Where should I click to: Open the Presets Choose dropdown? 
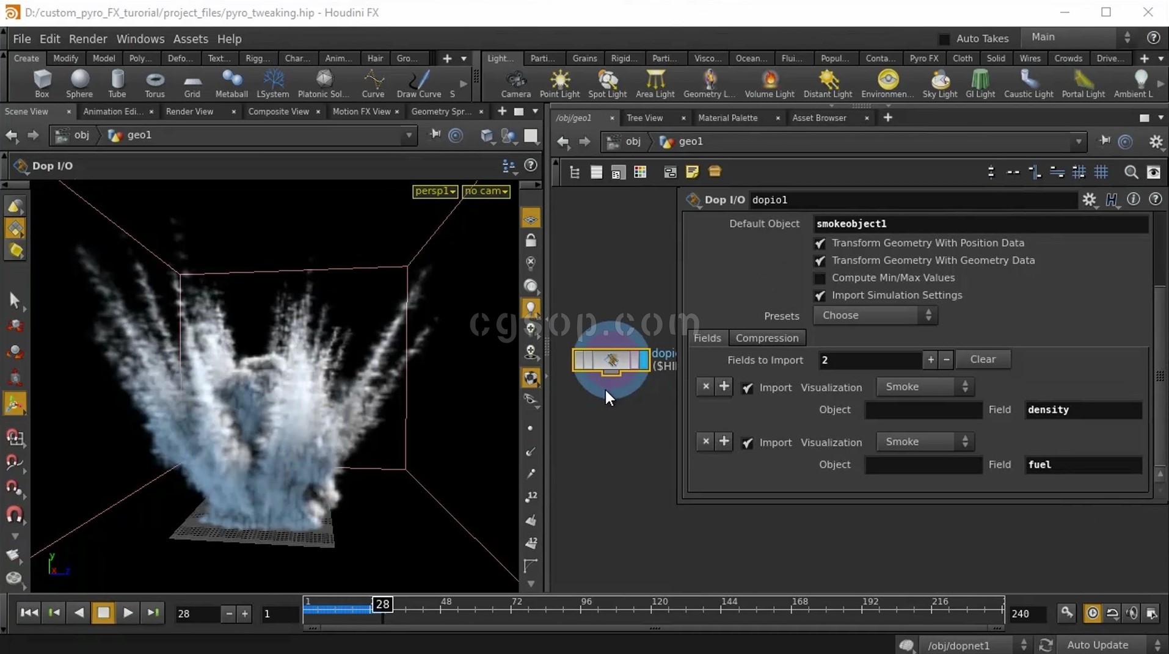tap(875, 316)
